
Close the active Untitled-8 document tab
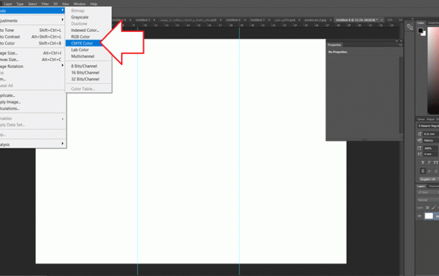click(x=382, y=20)
